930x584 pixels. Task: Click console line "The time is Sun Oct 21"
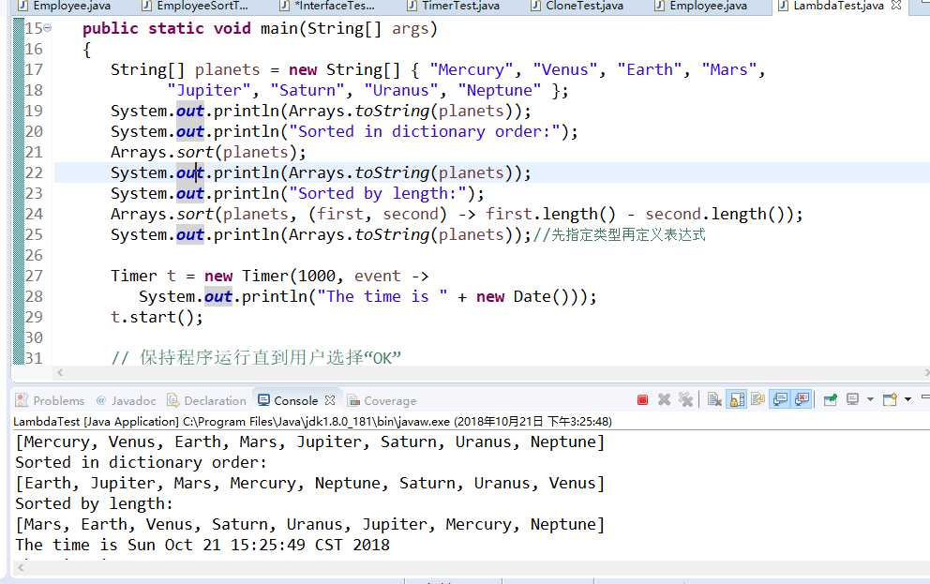[x=202, y=545]
